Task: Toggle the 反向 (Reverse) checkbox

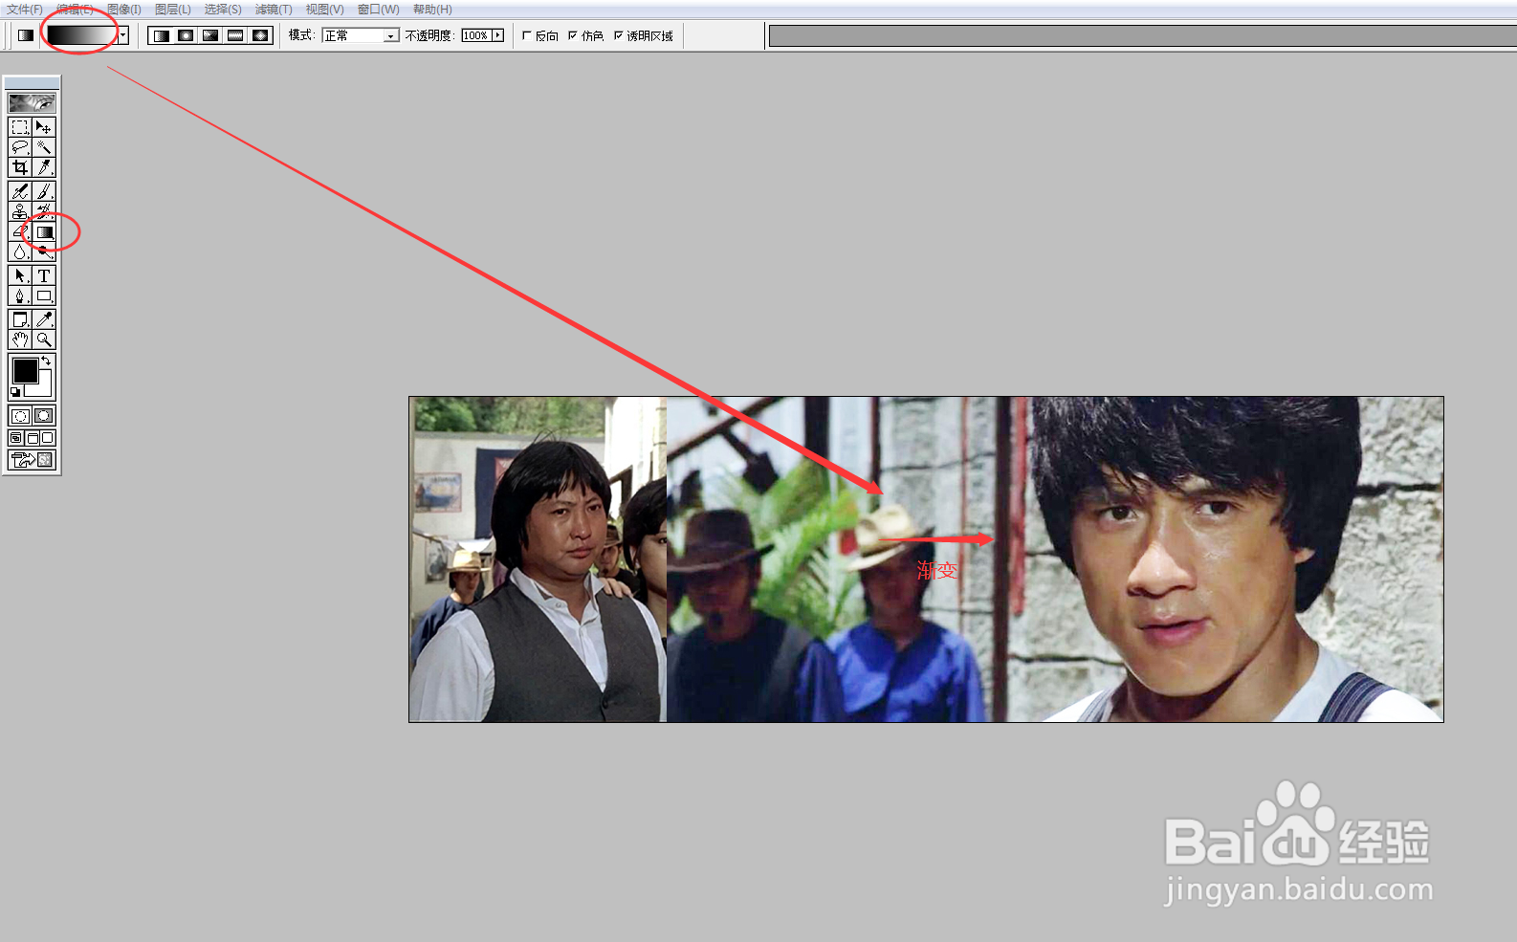Action: click(x=526, y=35)
